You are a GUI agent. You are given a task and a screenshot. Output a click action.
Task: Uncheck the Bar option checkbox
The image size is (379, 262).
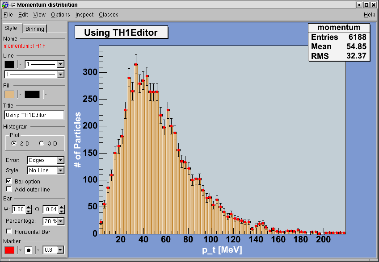8,181
